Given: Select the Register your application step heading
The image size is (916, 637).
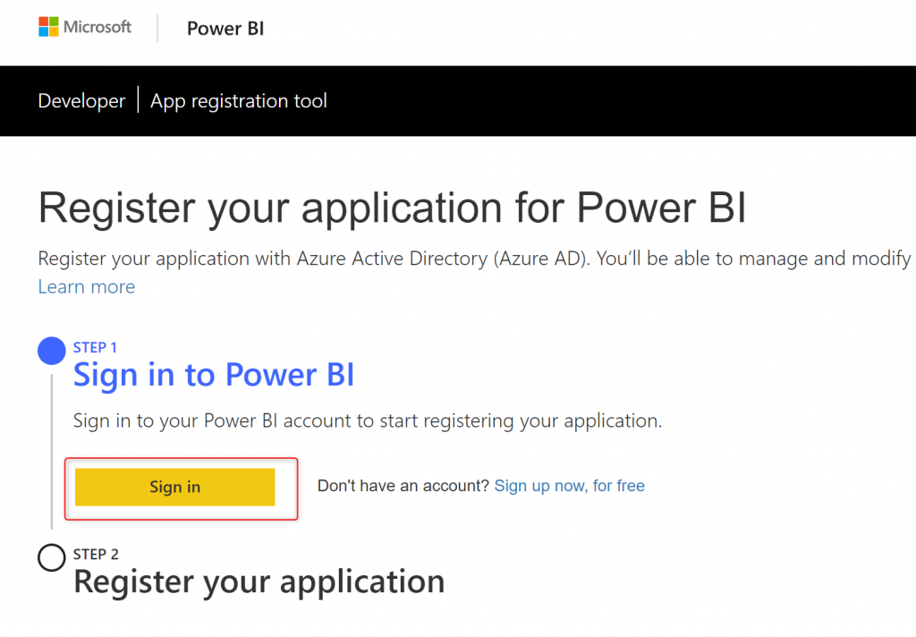Looking at the screenshot, I should point(259,582).
